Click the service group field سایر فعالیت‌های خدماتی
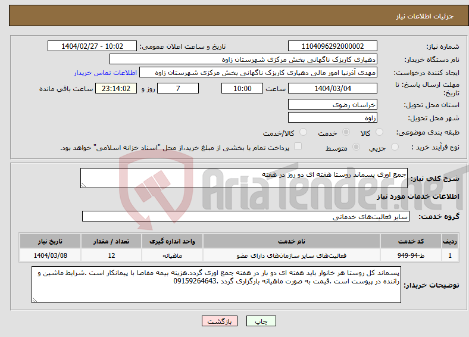Image resolution: width=469 pixels, height=337 pixels. (246, 216)
